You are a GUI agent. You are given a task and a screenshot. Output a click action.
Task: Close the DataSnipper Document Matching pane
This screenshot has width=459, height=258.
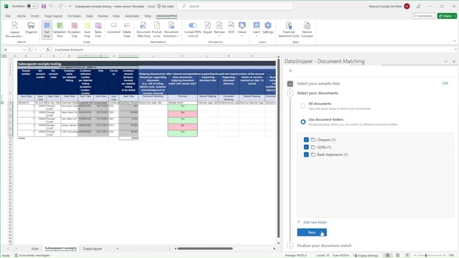454,62
